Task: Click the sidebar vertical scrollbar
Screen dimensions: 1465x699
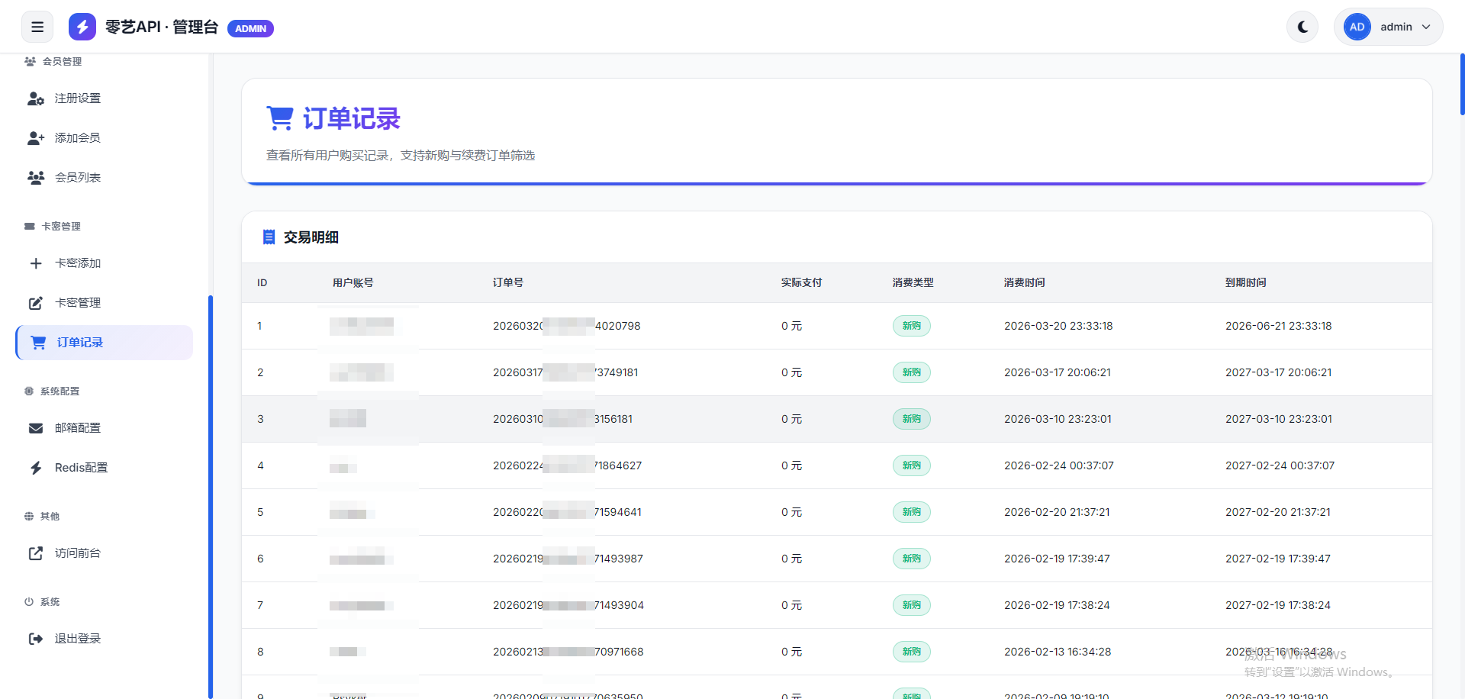Action: point(211,496)
